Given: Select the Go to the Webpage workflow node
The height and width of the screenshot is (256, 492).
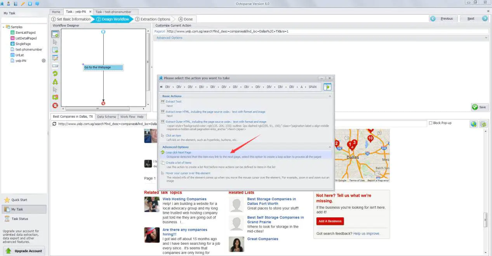Looking at the screenshot, I should coord(103,67).
